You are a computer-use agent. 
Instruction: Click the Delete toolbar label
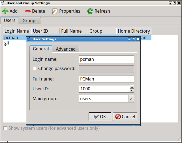coord(38,11)
